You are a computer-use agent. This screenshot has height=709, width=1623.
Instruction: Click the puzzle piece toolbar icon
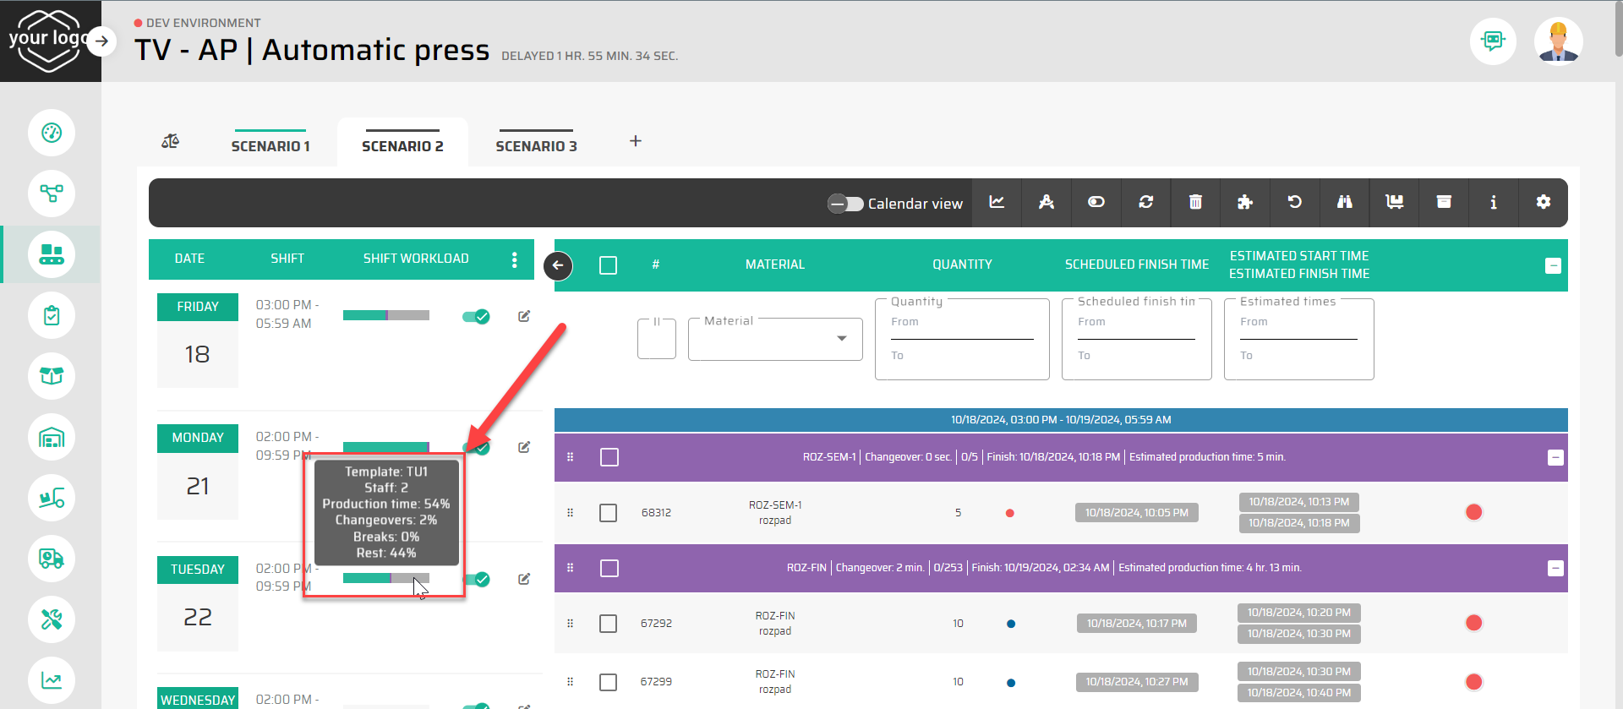coord(1244,202)
